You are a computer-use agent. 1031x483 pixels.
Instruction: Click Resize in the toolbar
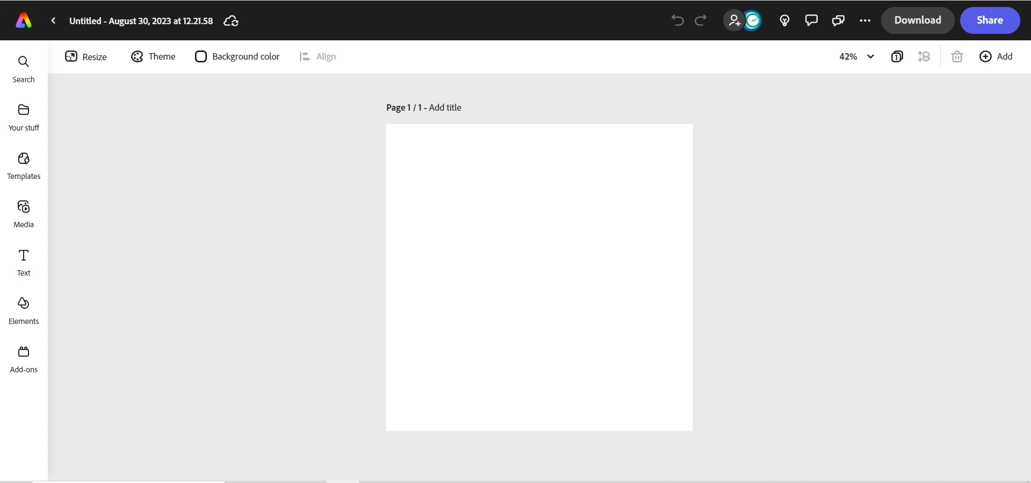[86, 56]
